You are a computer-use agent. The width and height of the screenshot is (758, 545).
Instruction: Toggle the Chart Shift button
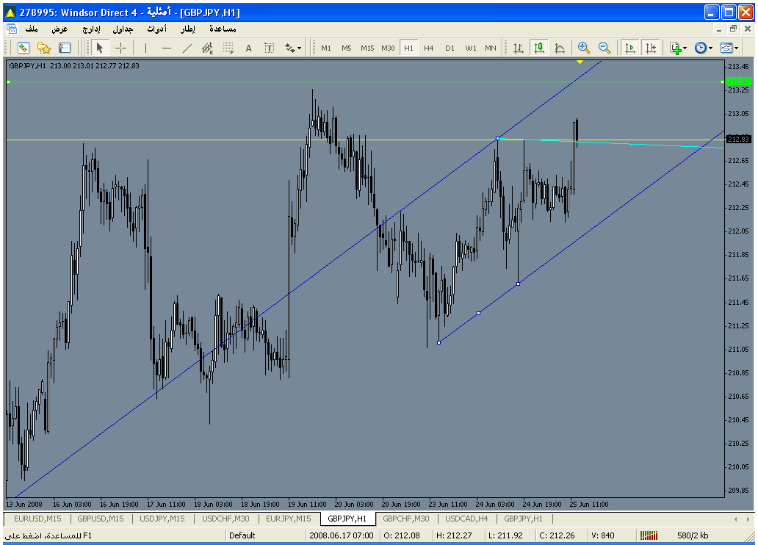click(x=650, y=48)
